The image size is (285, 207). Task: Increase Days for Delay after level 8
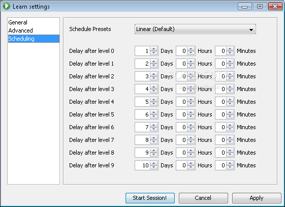point(154,151)
